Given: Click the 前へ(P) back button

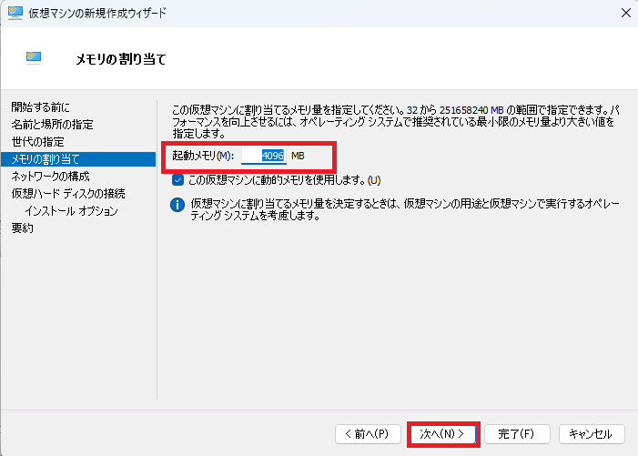Looking at the screenshot, I should pyautogui.click(x=368, y=434).
